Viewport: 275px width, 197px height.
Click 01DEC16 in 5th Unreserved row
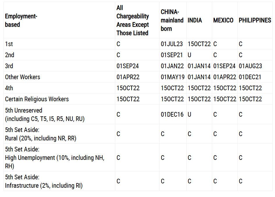tap(172, 115)
